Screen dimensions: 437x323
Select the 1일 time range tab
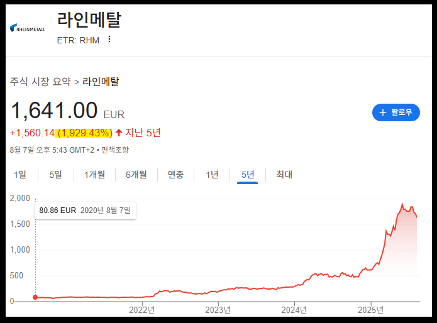pyautogui.click(x=20, y=175)
